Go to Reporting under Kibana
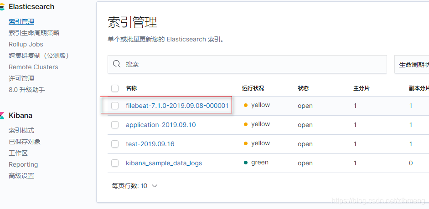The height and width of the screenshot is (209, 429). click(23, 164)
